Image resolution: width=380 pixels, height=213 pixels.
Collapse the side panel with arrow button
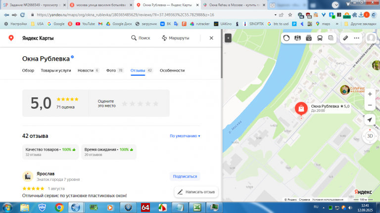(x=228, y=38)
